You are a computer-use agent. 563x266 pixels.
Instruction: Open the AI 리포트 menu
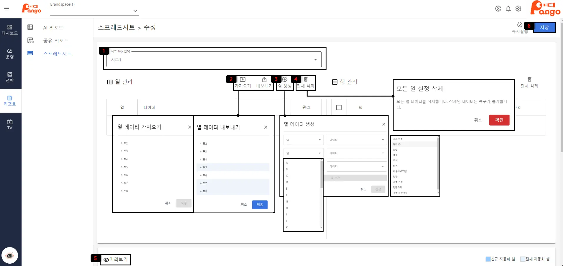(53, 28)
